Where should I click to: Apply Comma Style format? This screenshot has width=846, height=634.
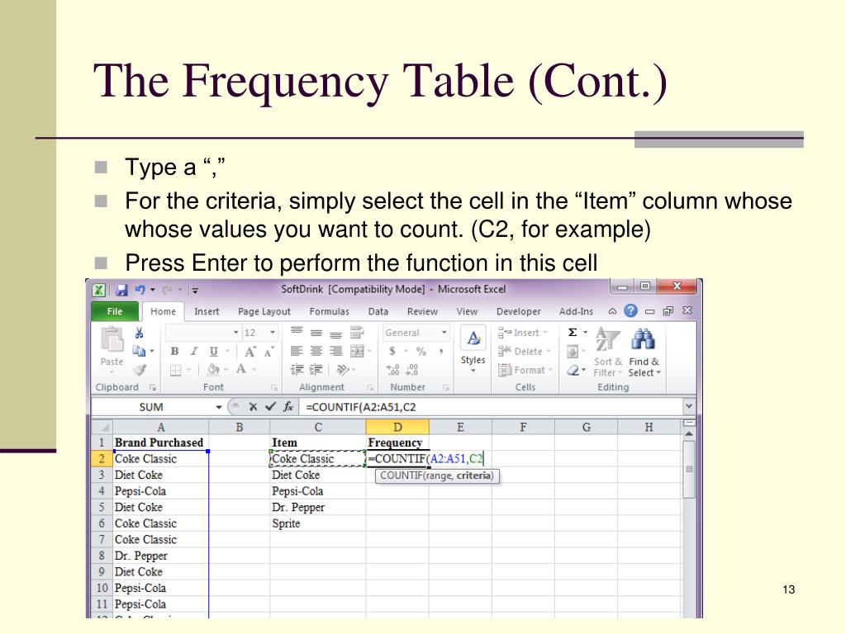[x=441, y=352]
